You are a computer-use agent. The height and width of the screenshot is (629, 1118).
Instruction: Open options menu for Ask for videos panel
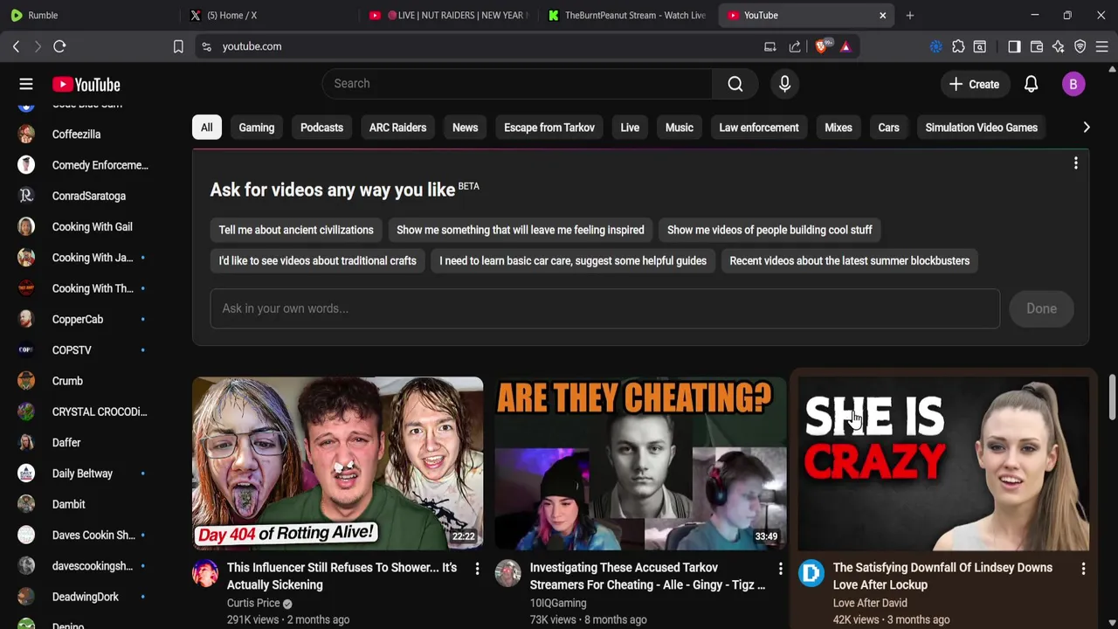coord(1076,163)
